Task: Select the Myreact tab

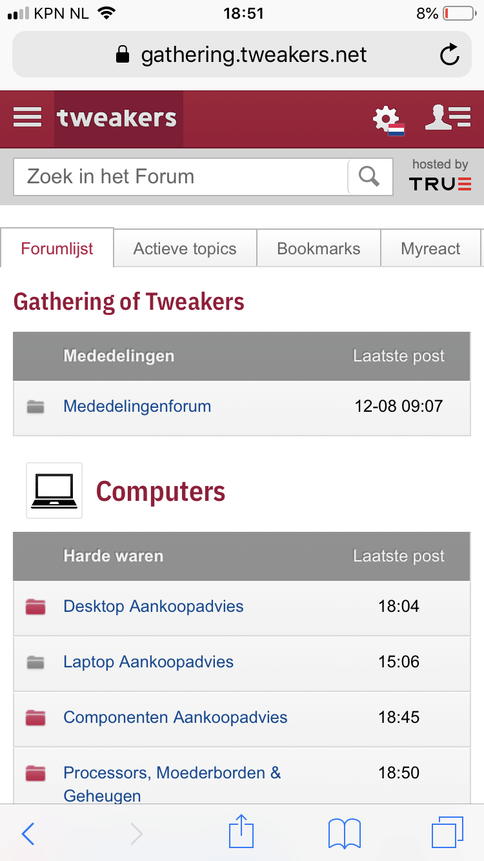Action: coord(430,248)
